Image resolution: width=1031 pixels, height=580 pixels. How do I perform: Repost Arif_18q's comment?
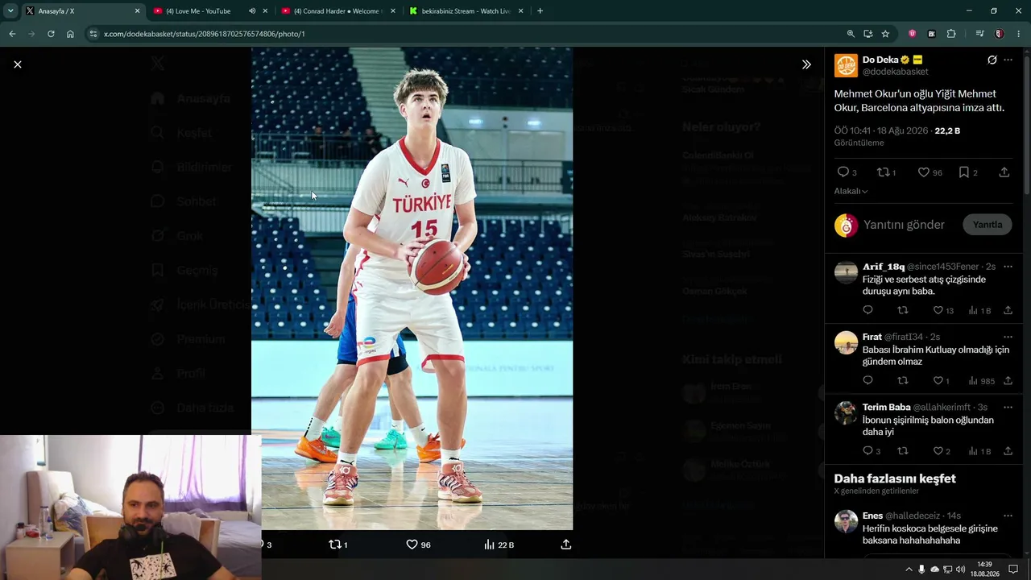coord(903,310)
